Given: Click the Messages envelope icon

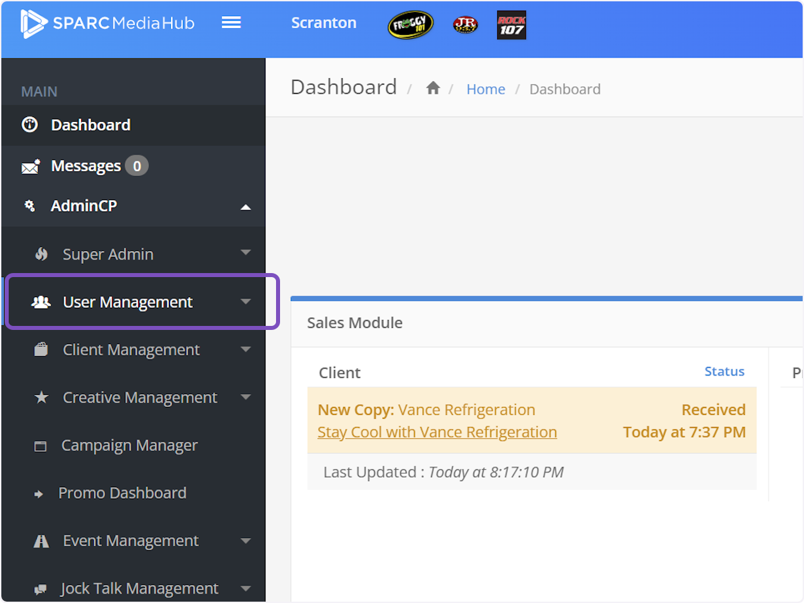Looking at the screenshot, I should 29,165.
